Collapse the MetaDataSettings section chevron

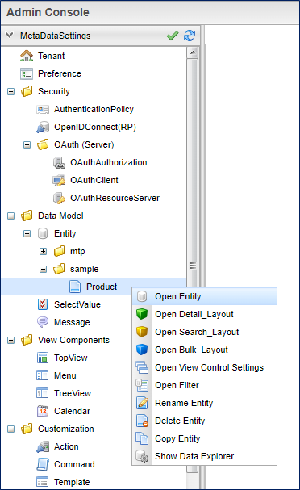(x=10, y=35)
